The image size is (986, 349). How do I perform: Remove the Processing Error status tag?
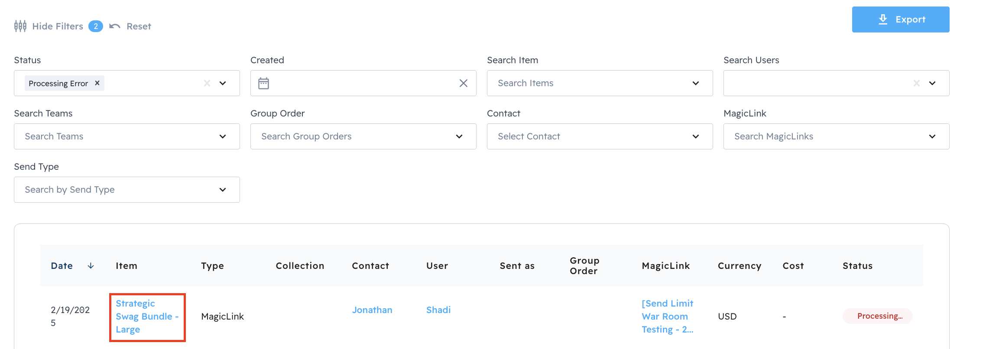pos(97,83)
